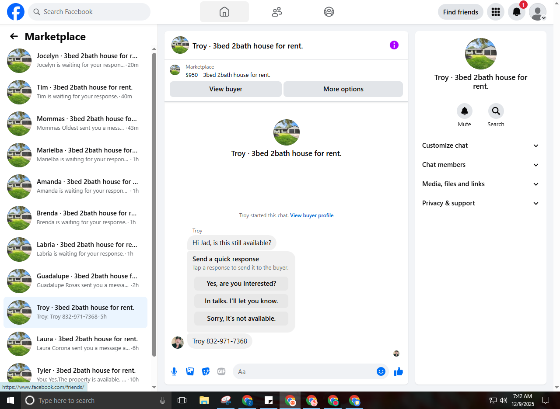The width and height of the screenshot is (560, 409).
Task: Click the listing photo in chat center
Action: point(287,132)
